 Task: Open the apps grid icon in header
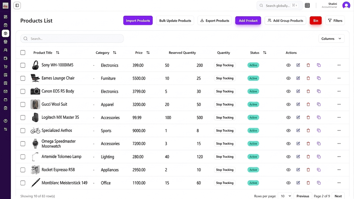click(x=307, y=6)
